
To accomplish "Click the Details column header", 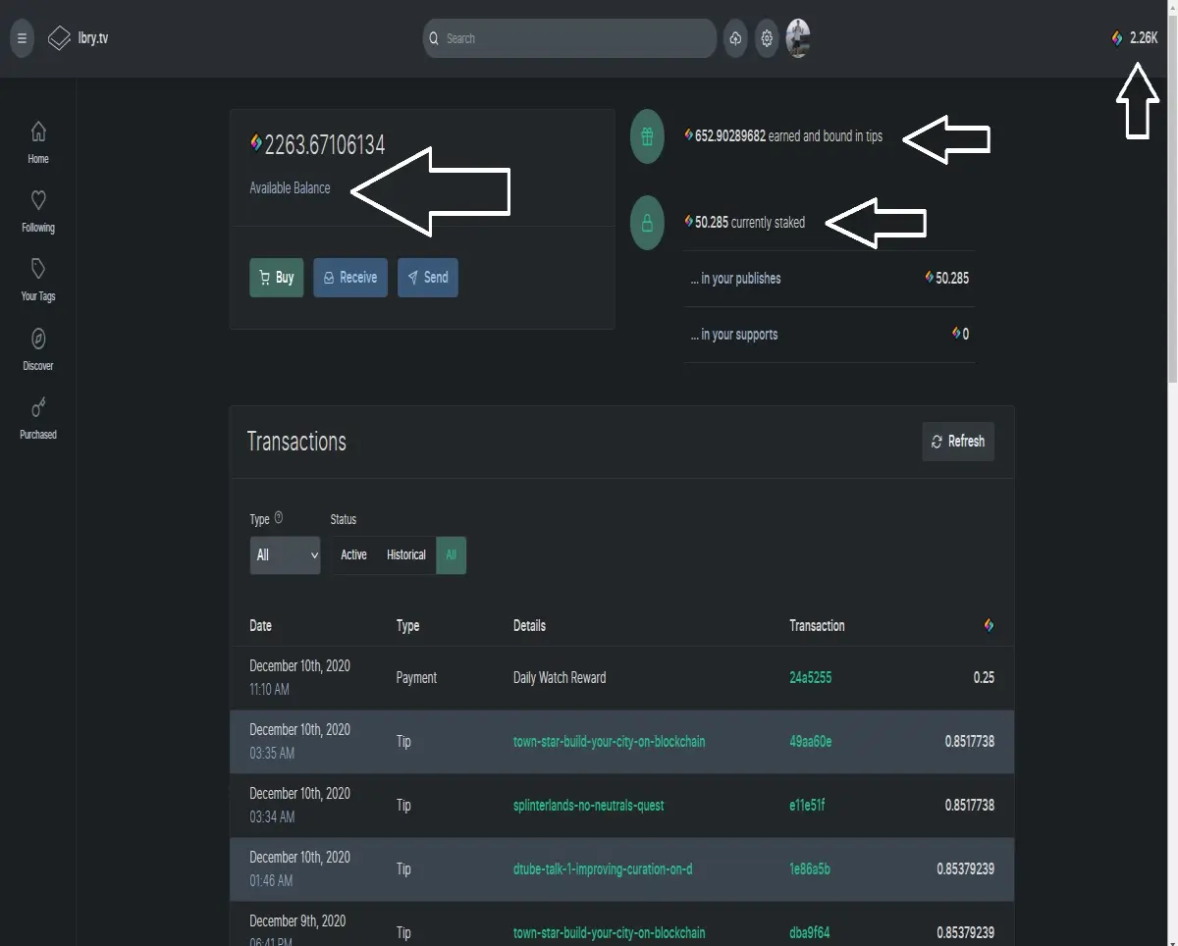I will pos(529,626).
